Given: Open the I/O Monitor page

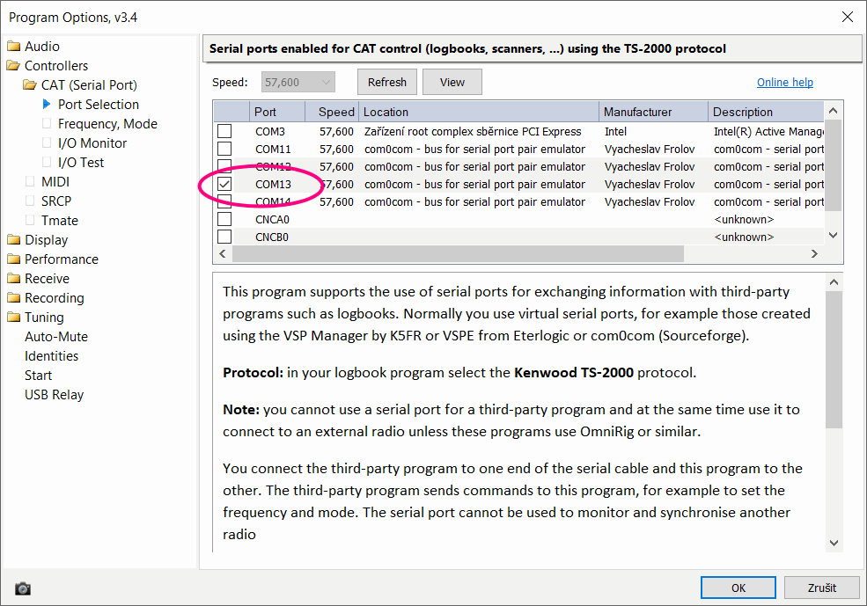Looking at the screenshot, I should click(x=92, y=143).
